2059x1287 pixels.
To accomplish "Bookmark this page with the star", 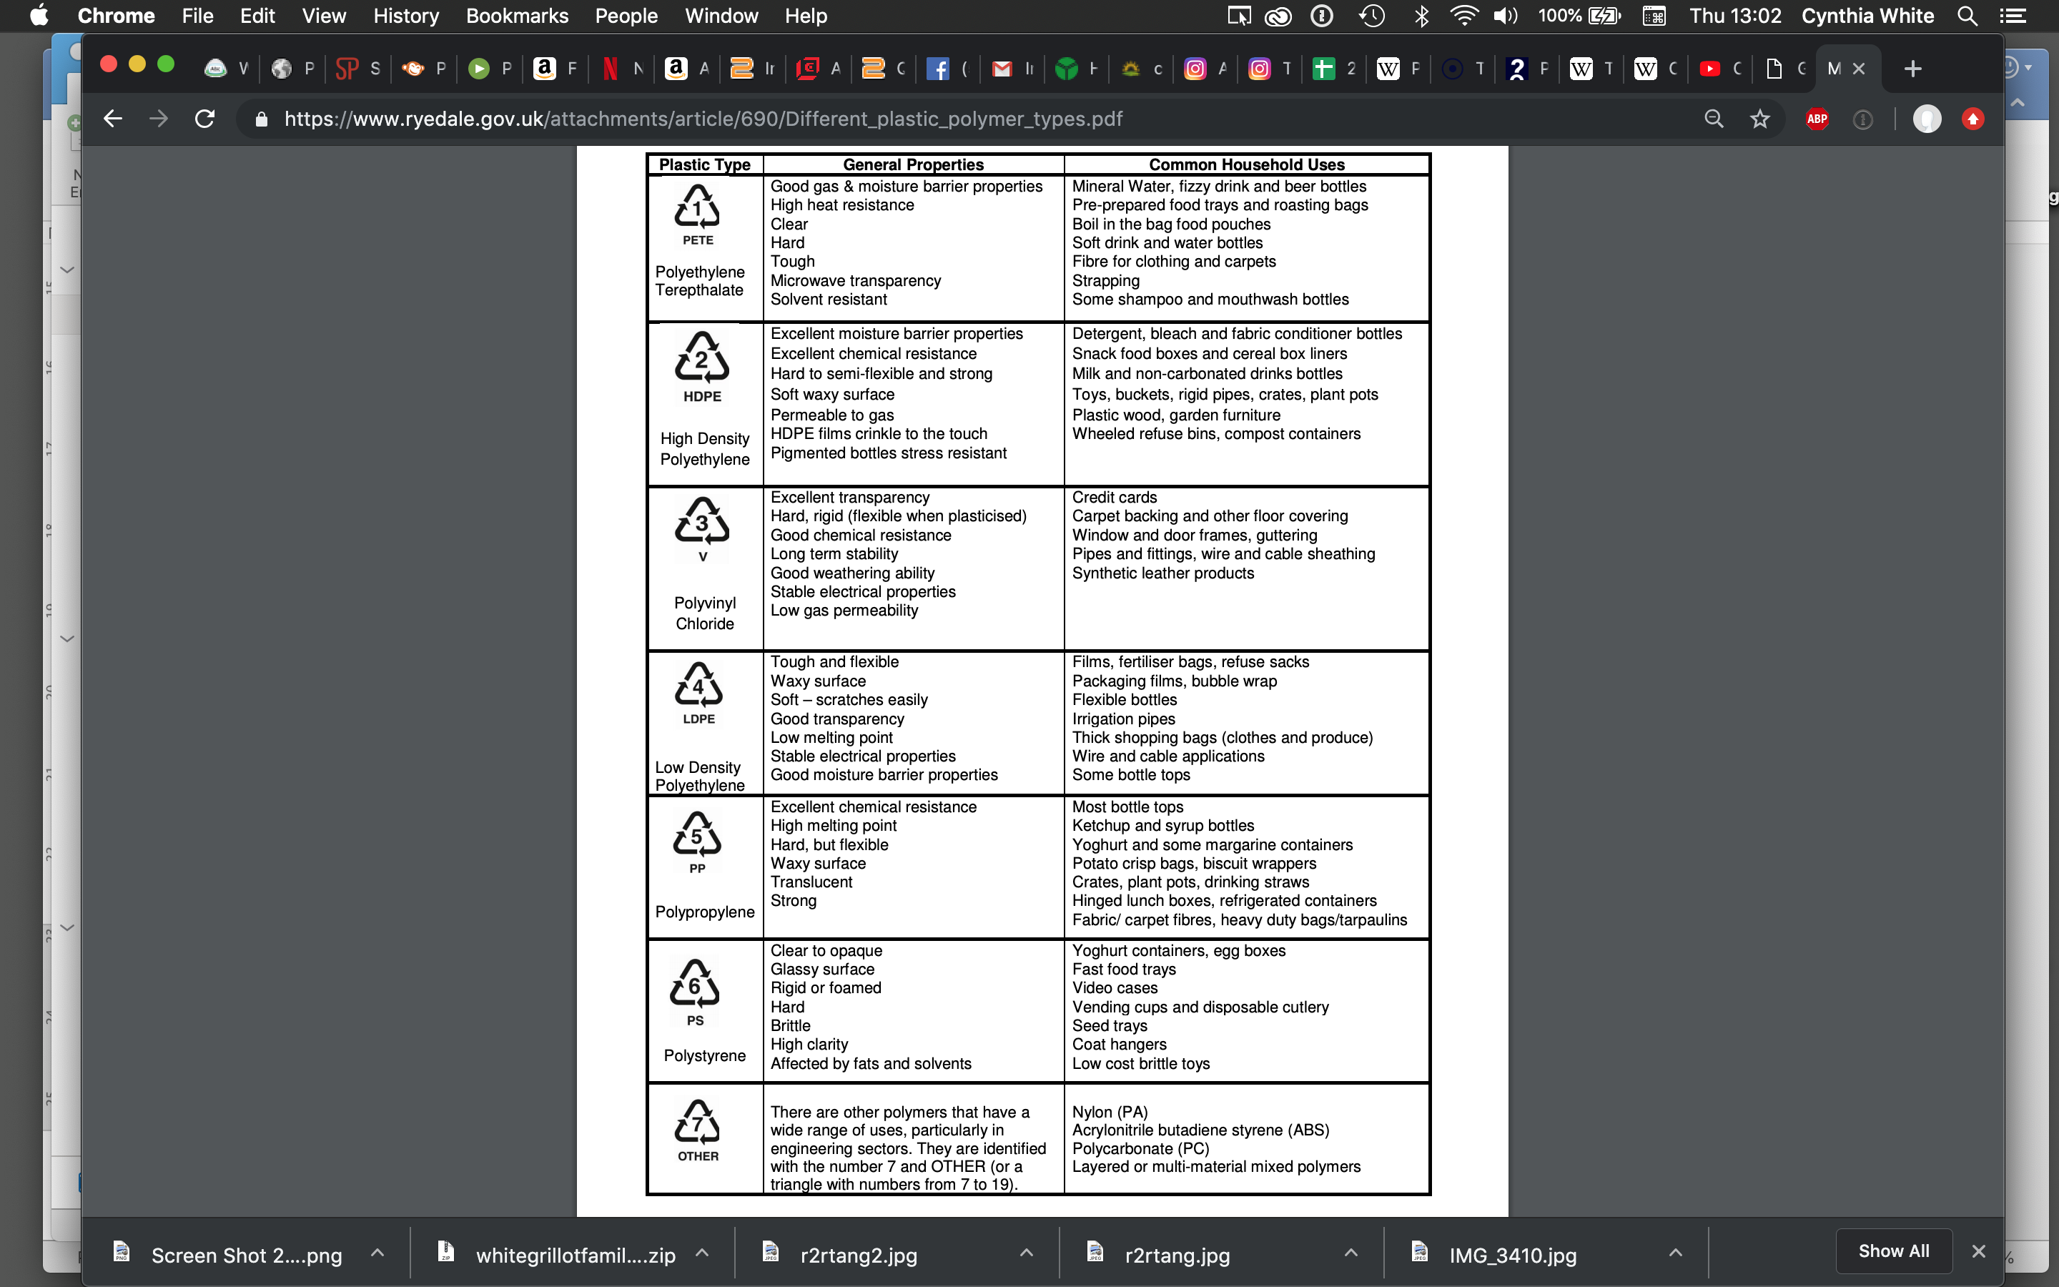I will point(1759,118).
